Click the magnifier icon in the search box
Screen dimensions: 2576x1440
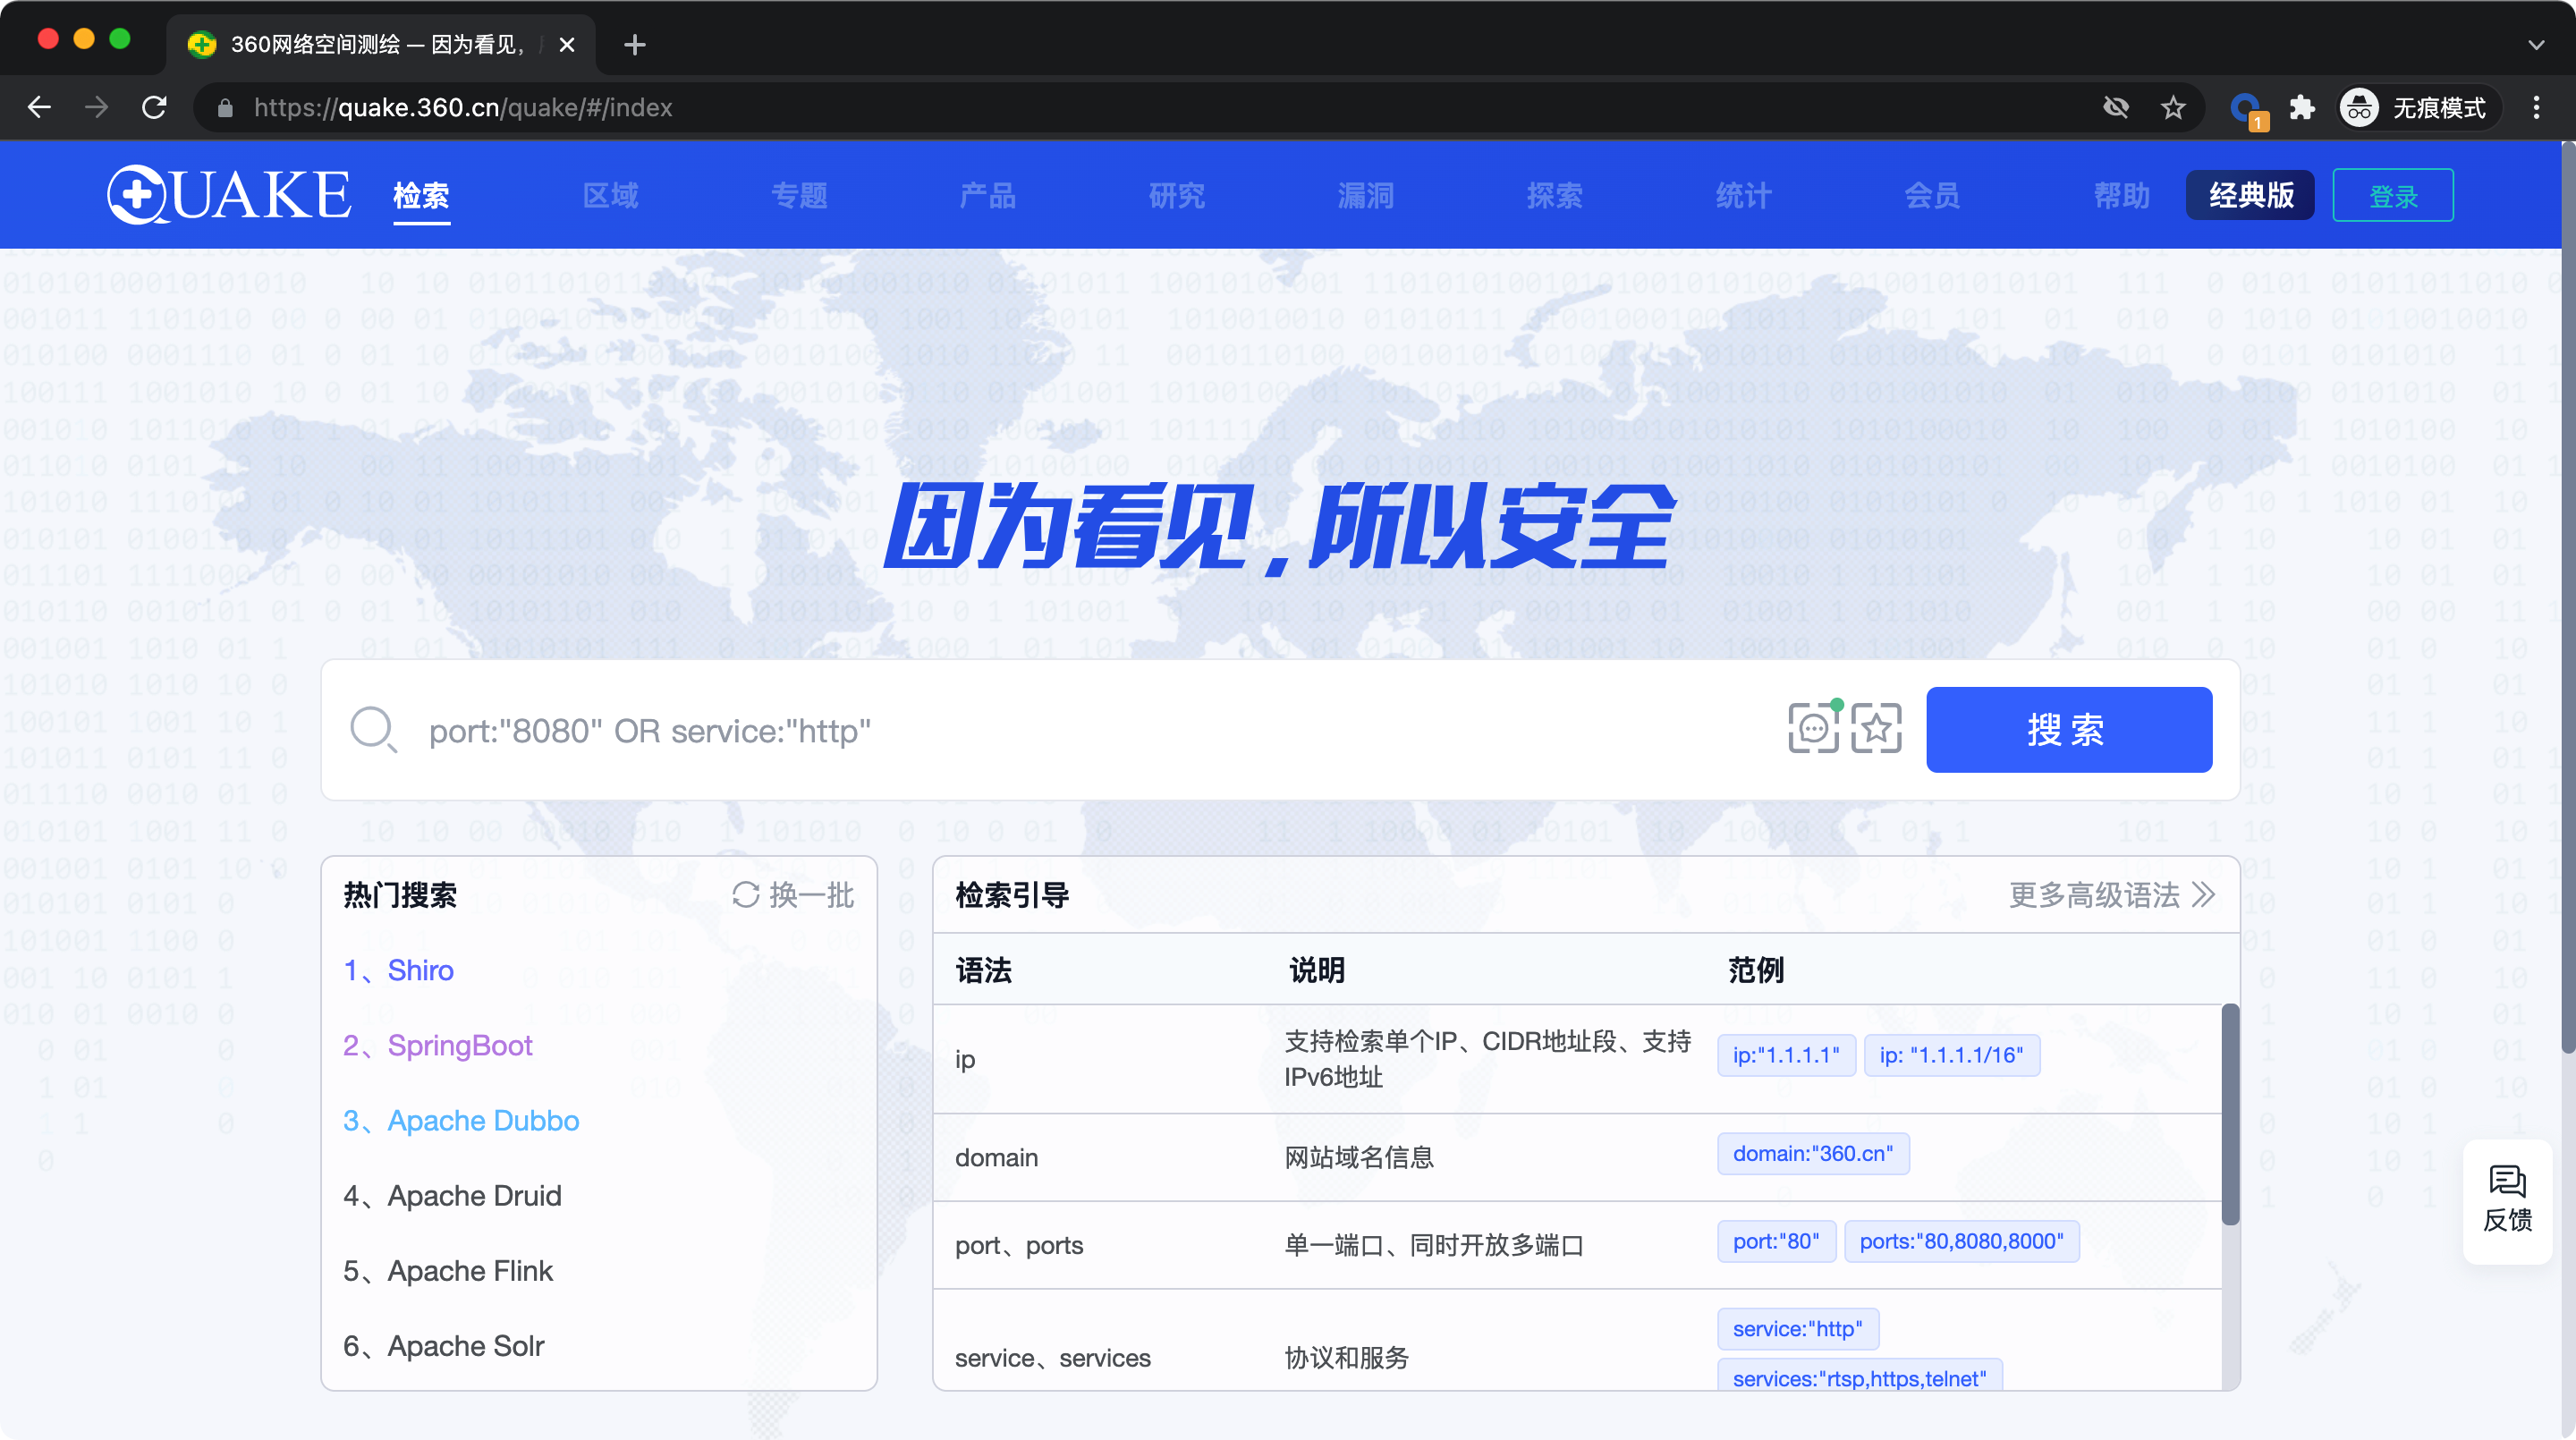[x=373, y=729]
